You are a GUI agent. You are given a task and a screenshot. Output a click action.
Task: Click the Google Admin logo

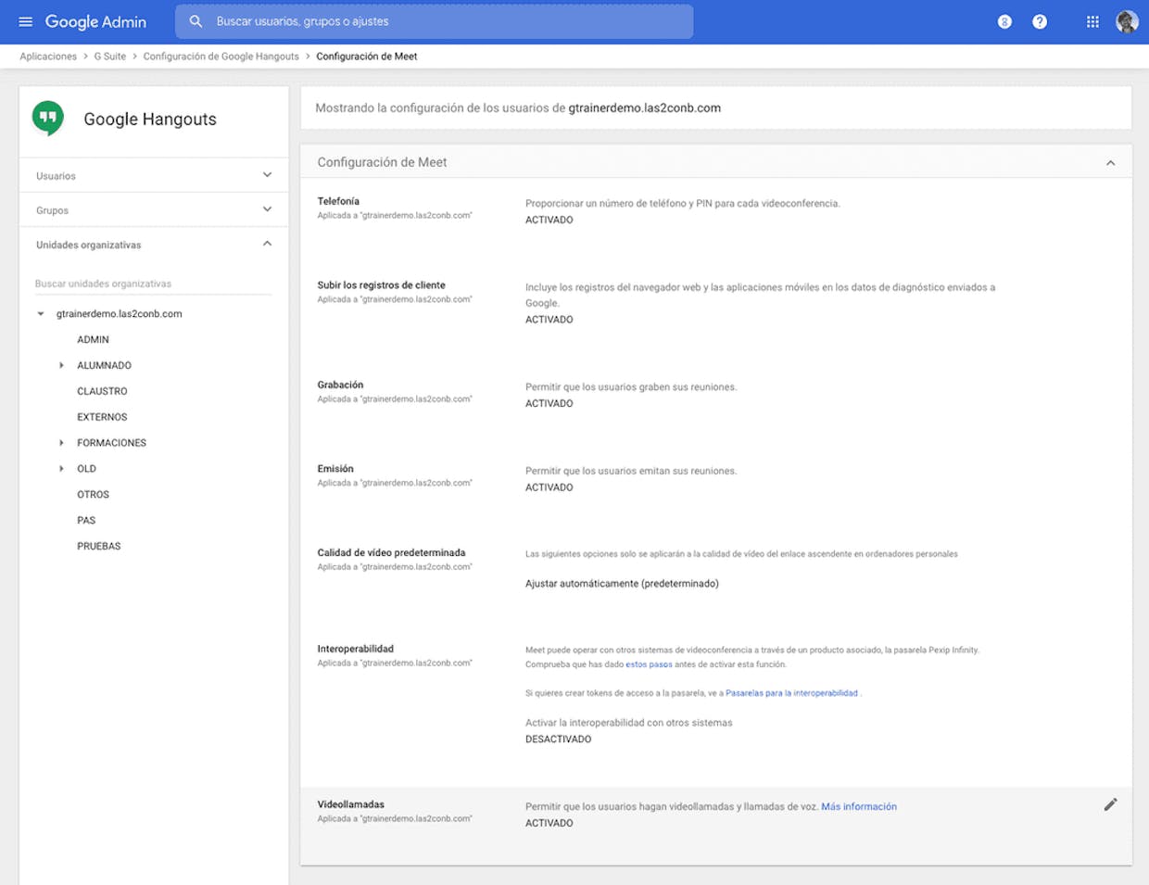pos(95,21)
